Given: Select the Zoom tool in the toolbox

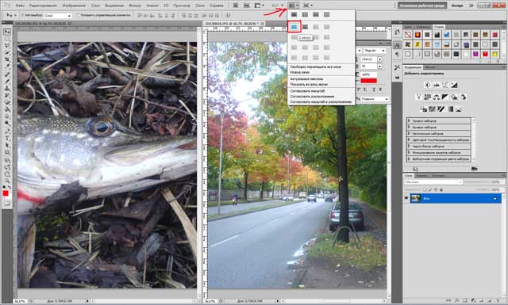Looking at the screenshot, I should [6, 181].
